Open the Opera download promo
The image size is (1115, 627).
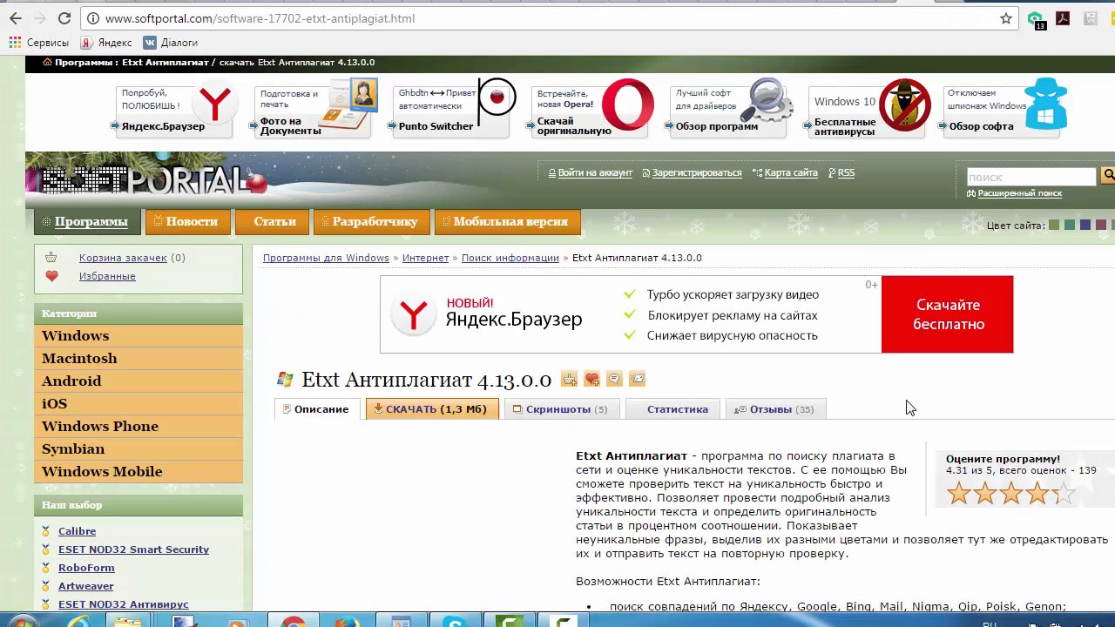[x=592, y=109]
